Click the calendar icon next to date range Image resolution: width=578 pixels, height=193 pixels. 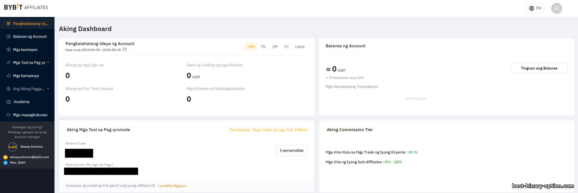pyautogui.click(x=124, y=50)
